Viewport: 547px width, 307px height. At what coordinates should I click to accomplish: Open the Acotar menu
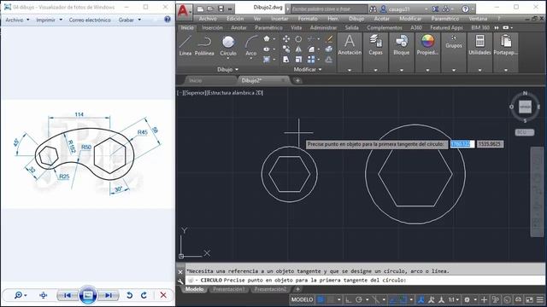coord(382,19)
